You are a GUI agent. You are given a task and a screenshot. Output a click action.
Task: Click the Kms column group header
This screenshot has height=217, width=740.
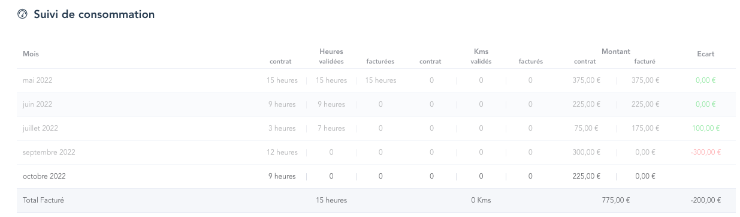(x=481, y=52)
